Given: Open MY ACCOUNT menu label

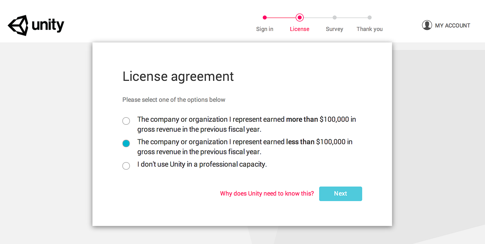Looking at the screenshot, I should 453,26.
